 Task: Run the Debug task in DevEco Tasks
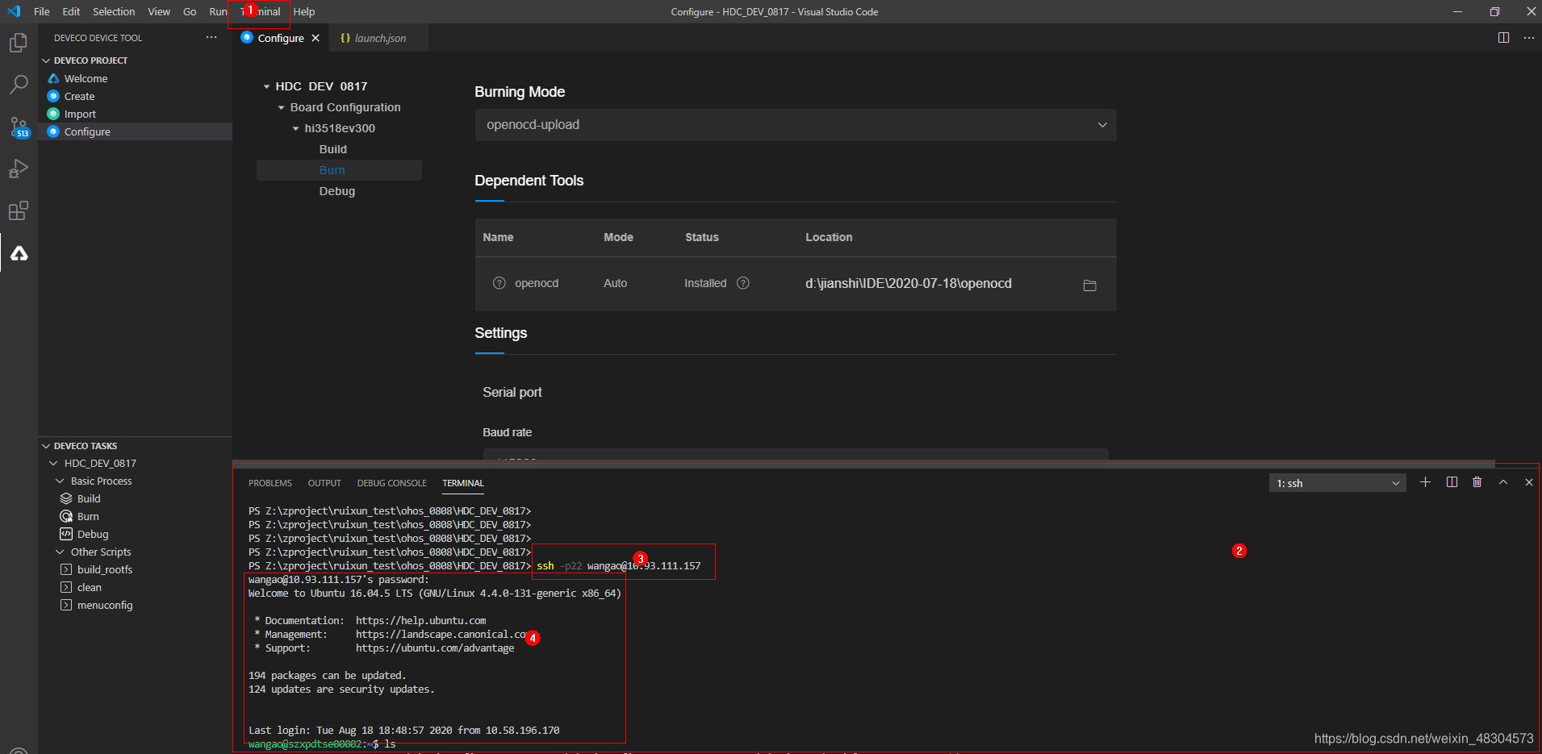[93, 534]
